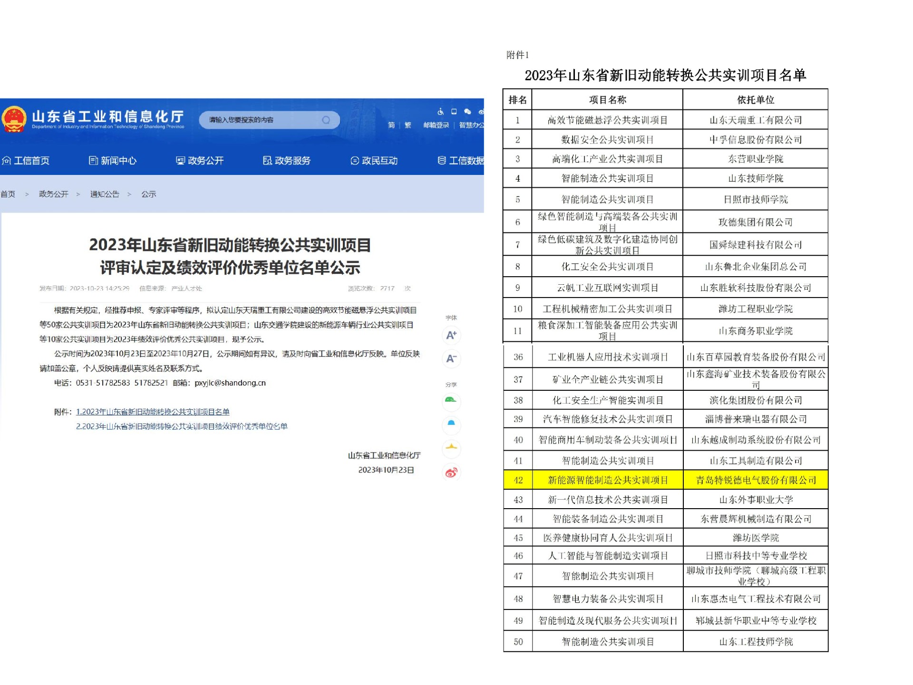This screenshot has width=913, height=685.
Task: Open 政务公开 navigation menu
Action: coord(200,161)
